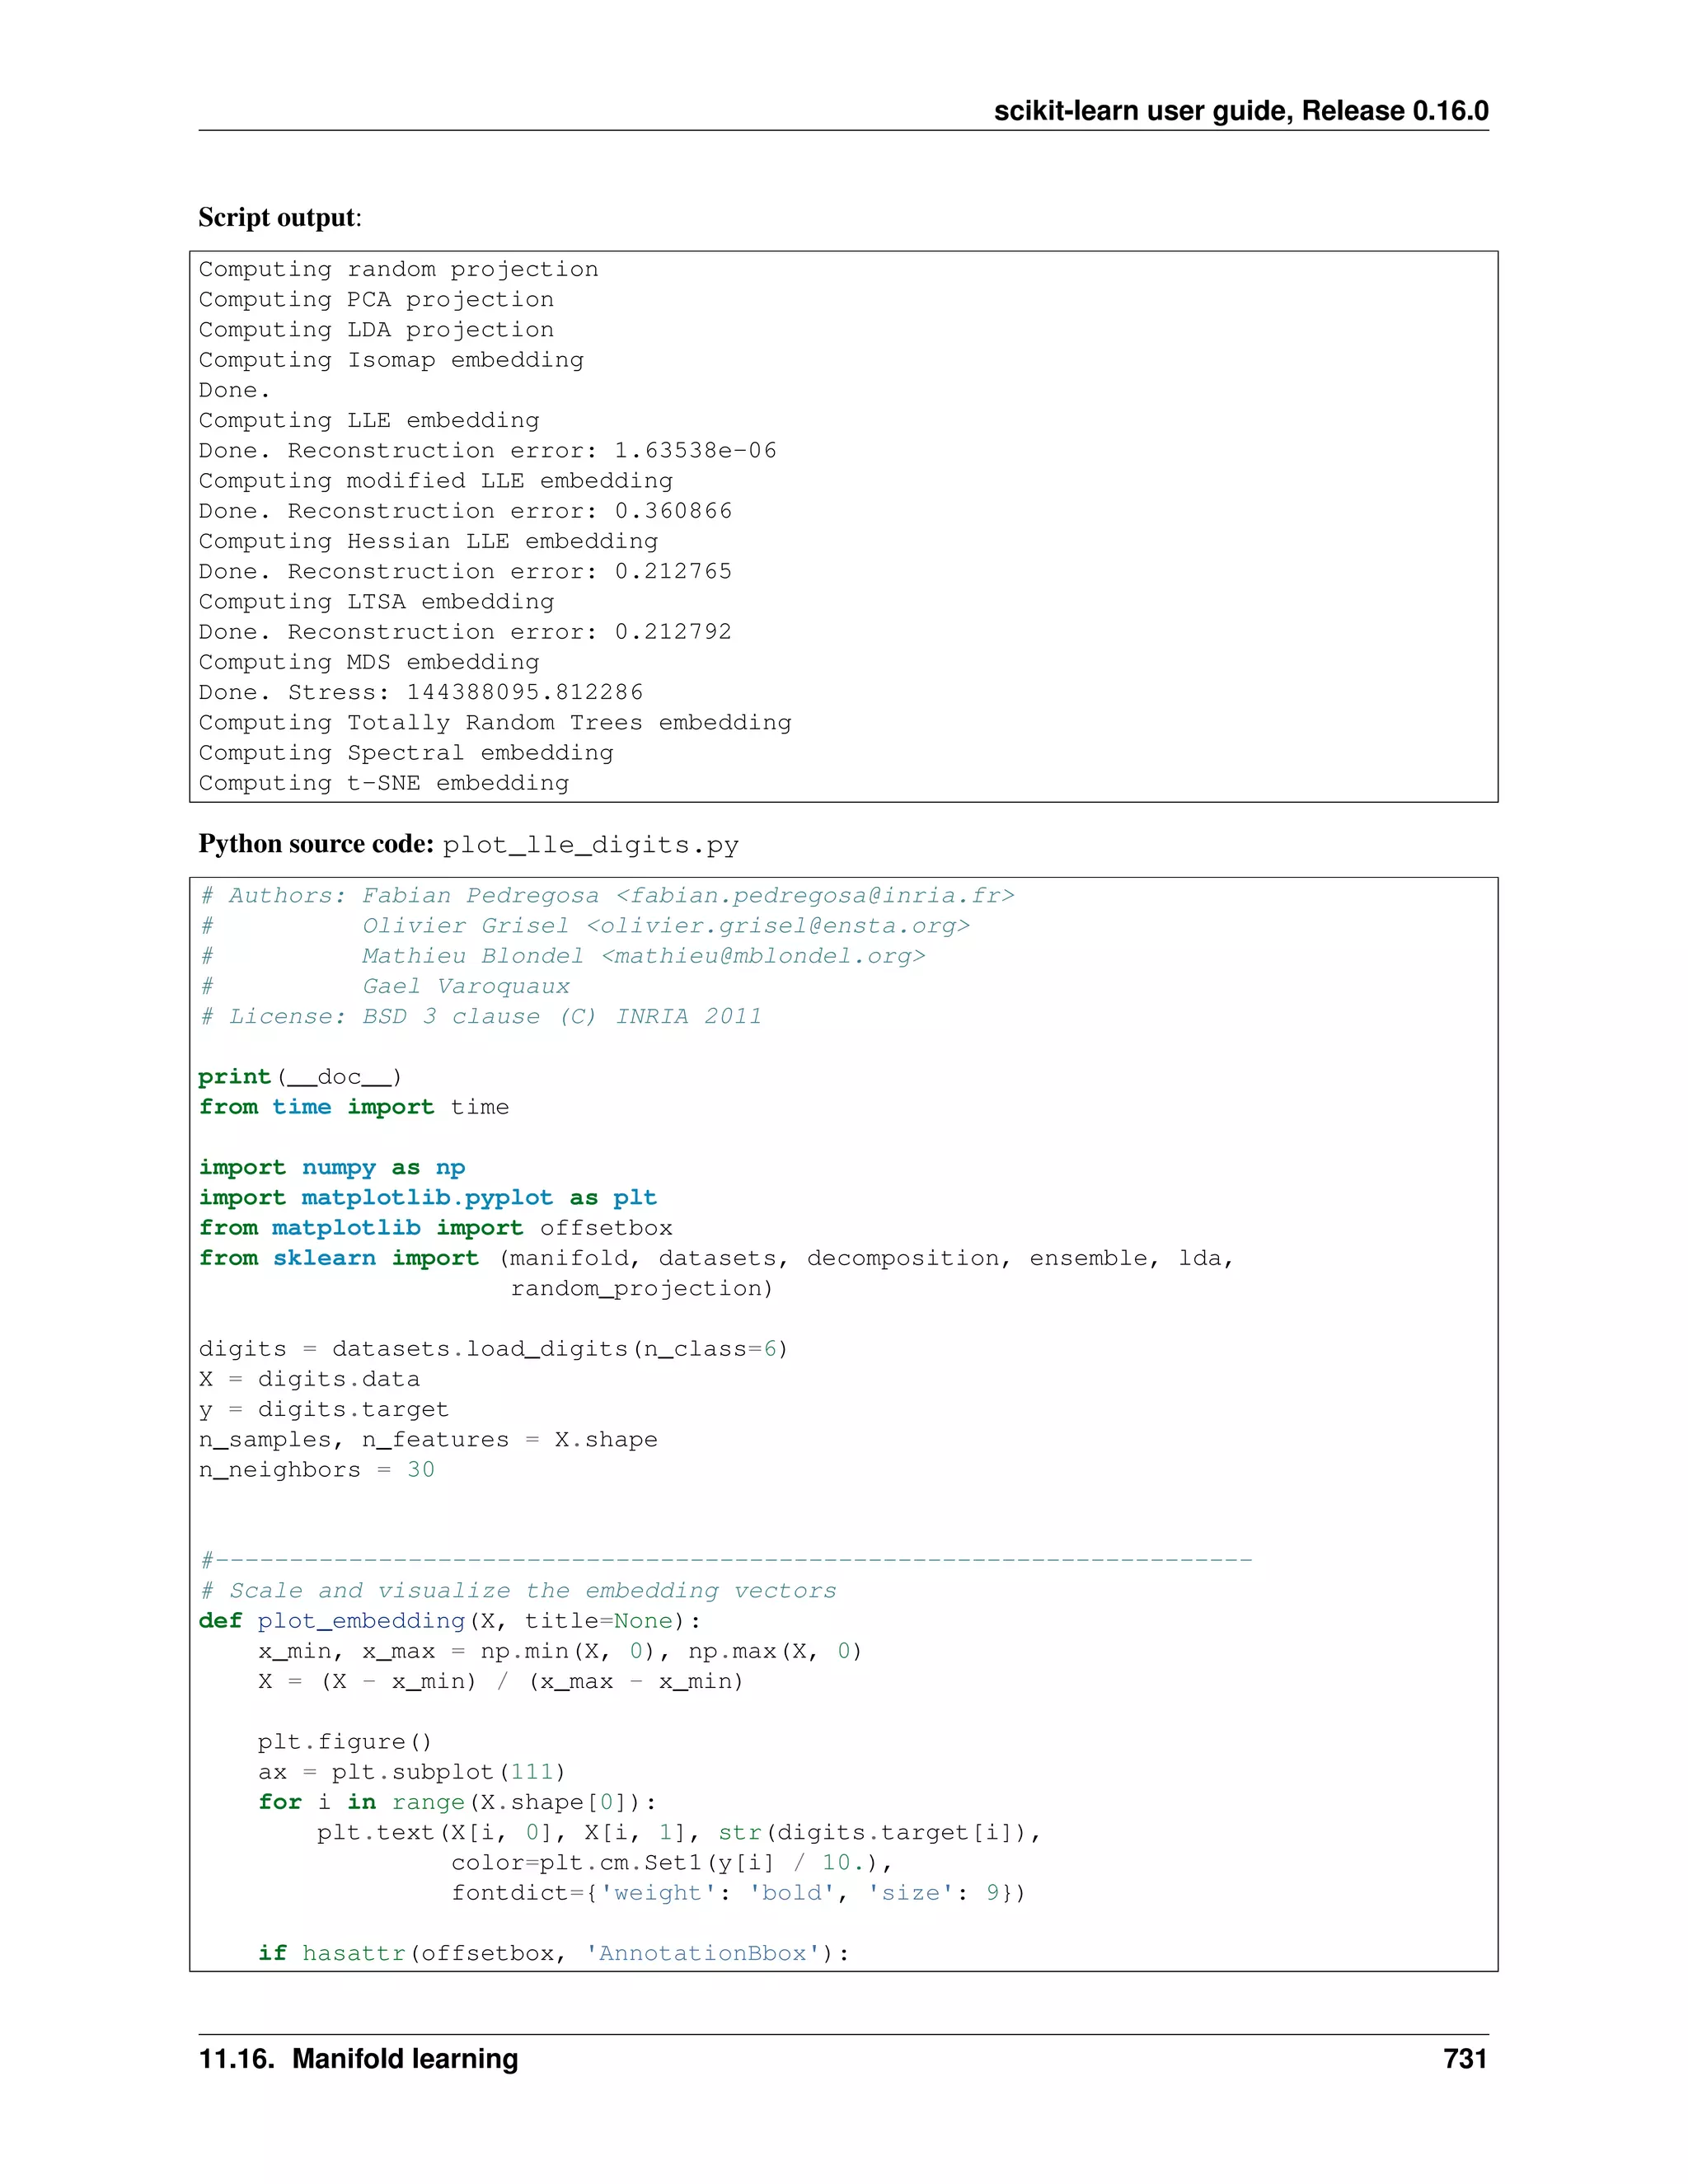1688x2184 pixels.
Task: Click the line 'Computing random projection'
Action: click(399, 270)
